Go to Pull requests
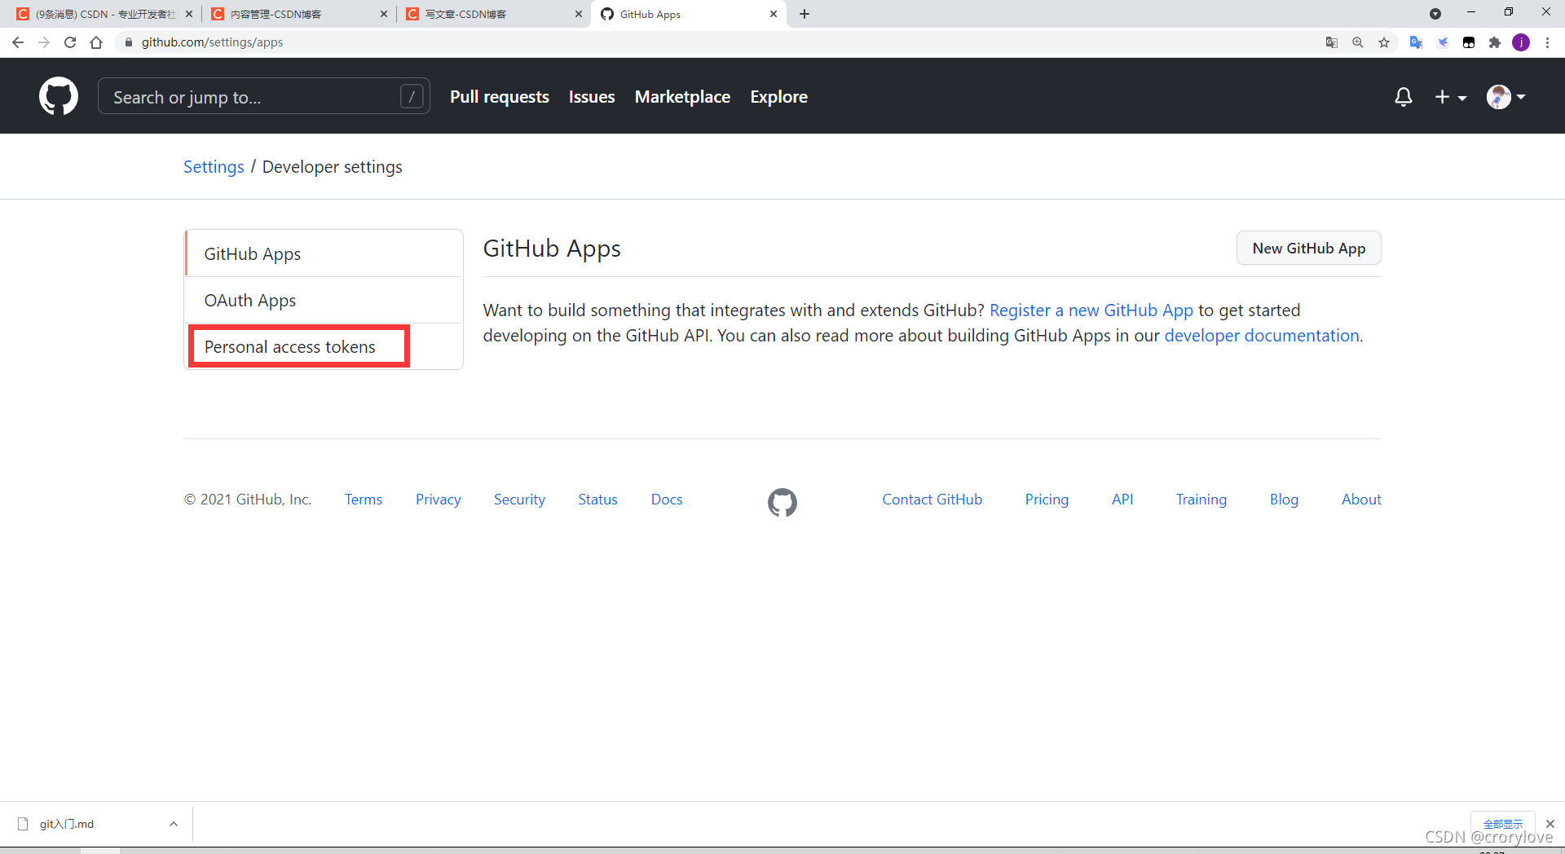 click(x=500, y=97)
